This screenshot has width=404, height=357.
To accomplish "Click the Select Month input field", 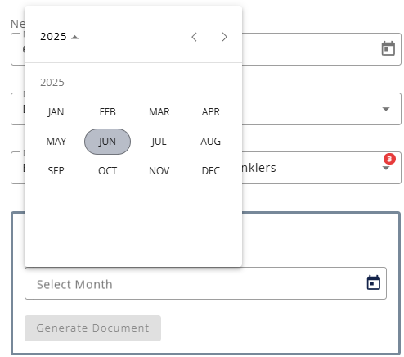I will click(205, 283).
